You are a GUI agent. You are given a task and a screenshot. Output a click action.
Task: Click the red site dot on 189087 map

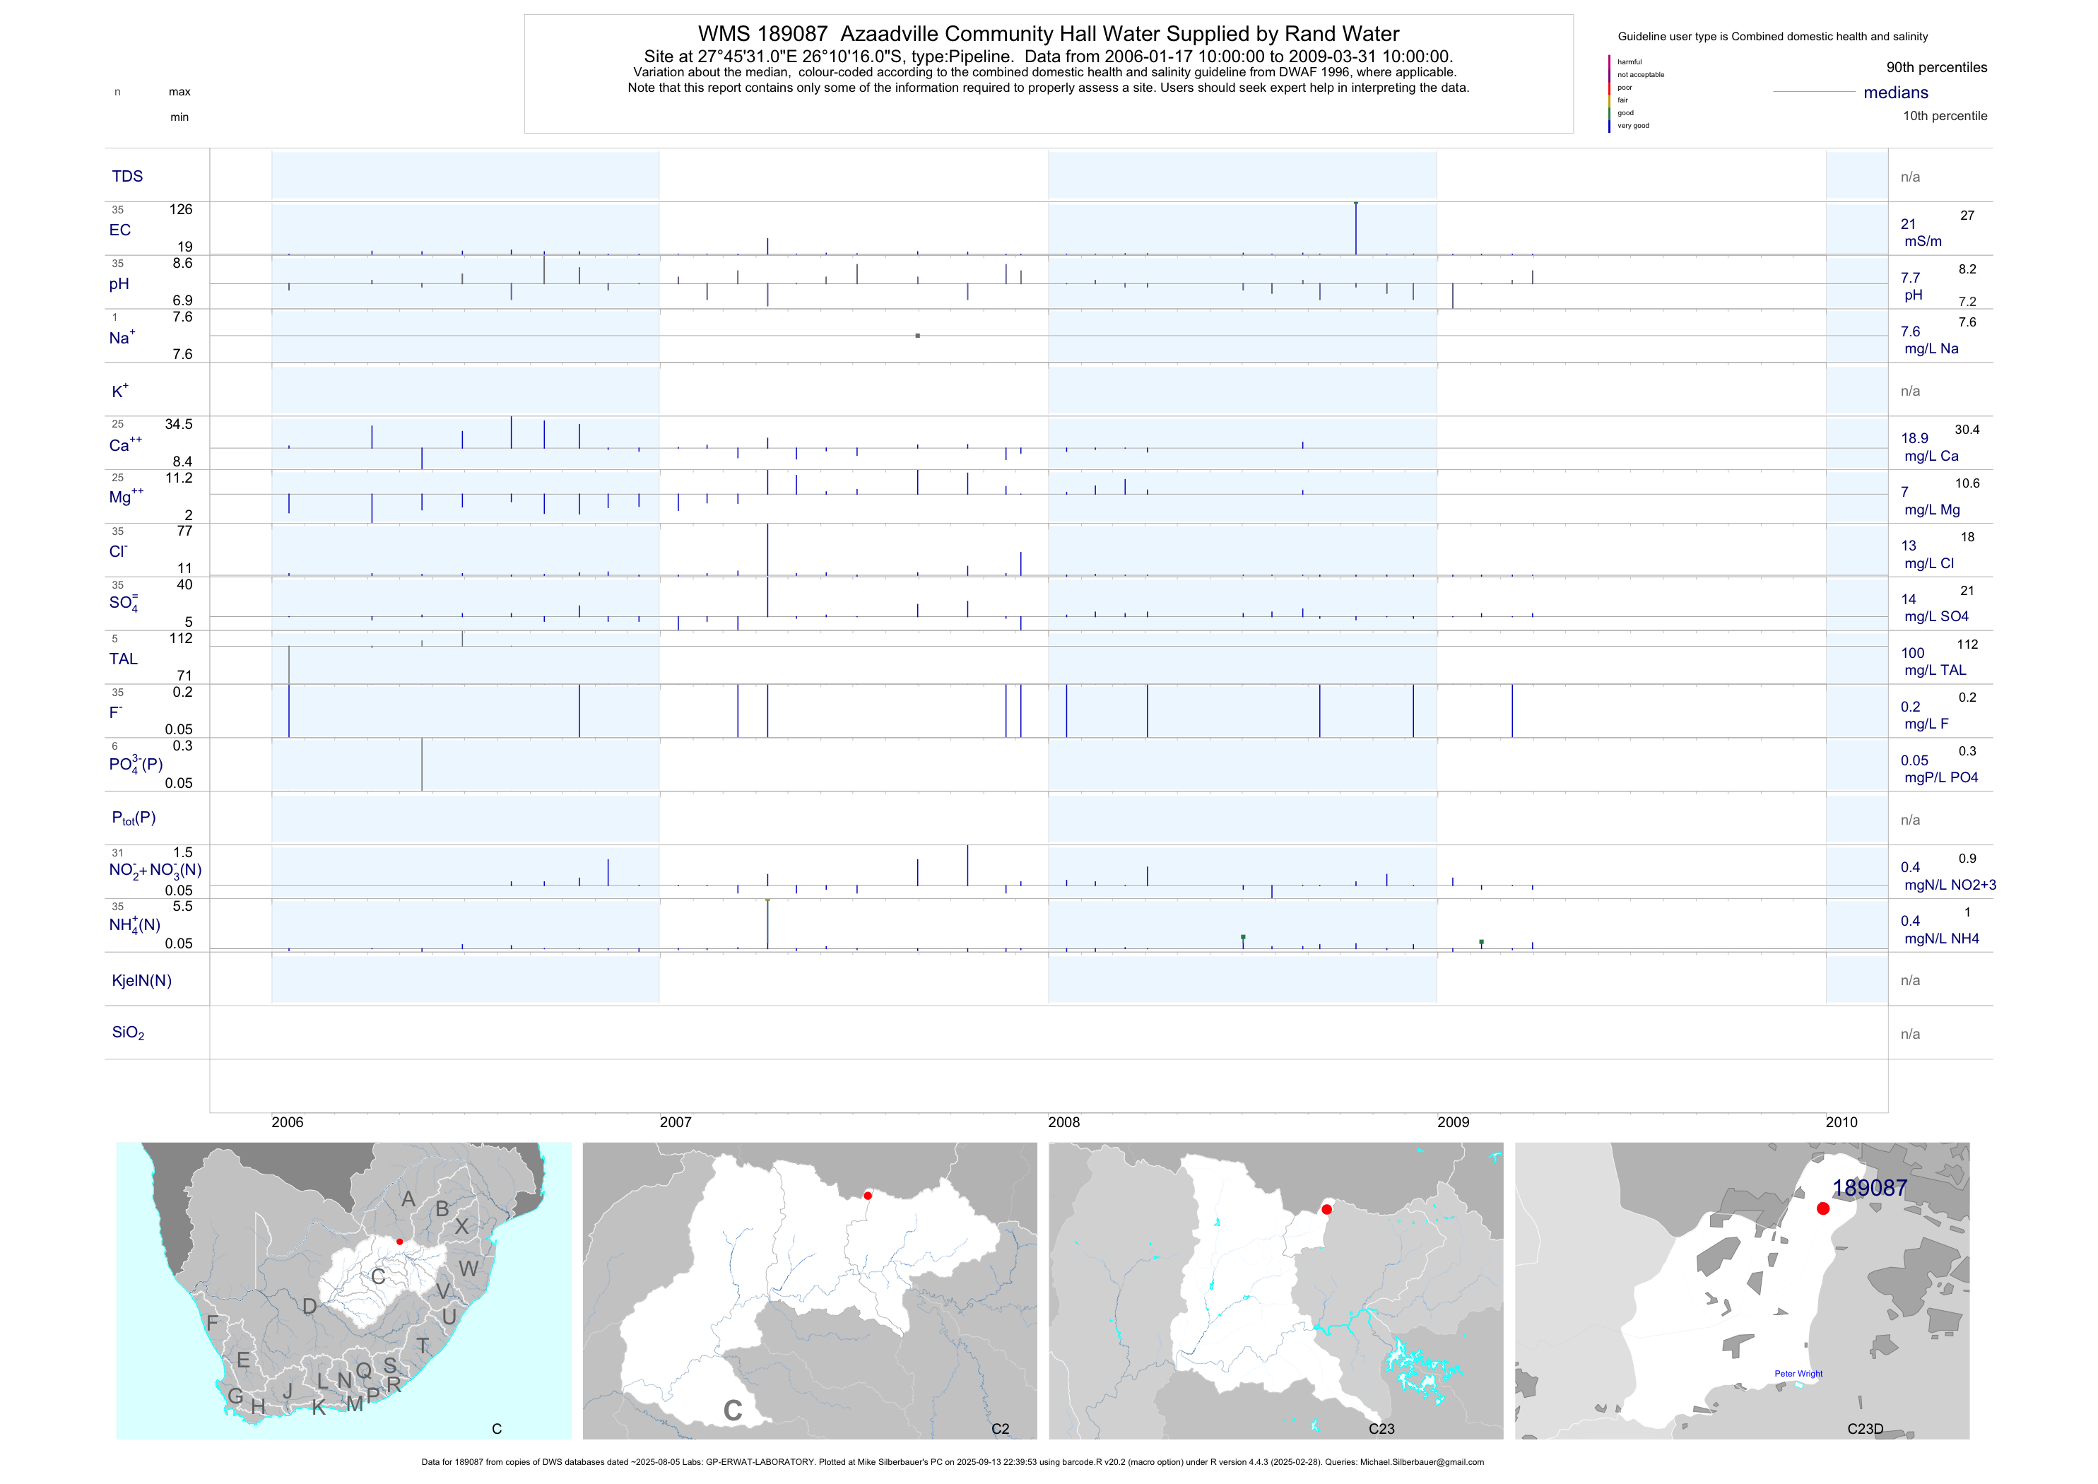tap(1823, 1208)
